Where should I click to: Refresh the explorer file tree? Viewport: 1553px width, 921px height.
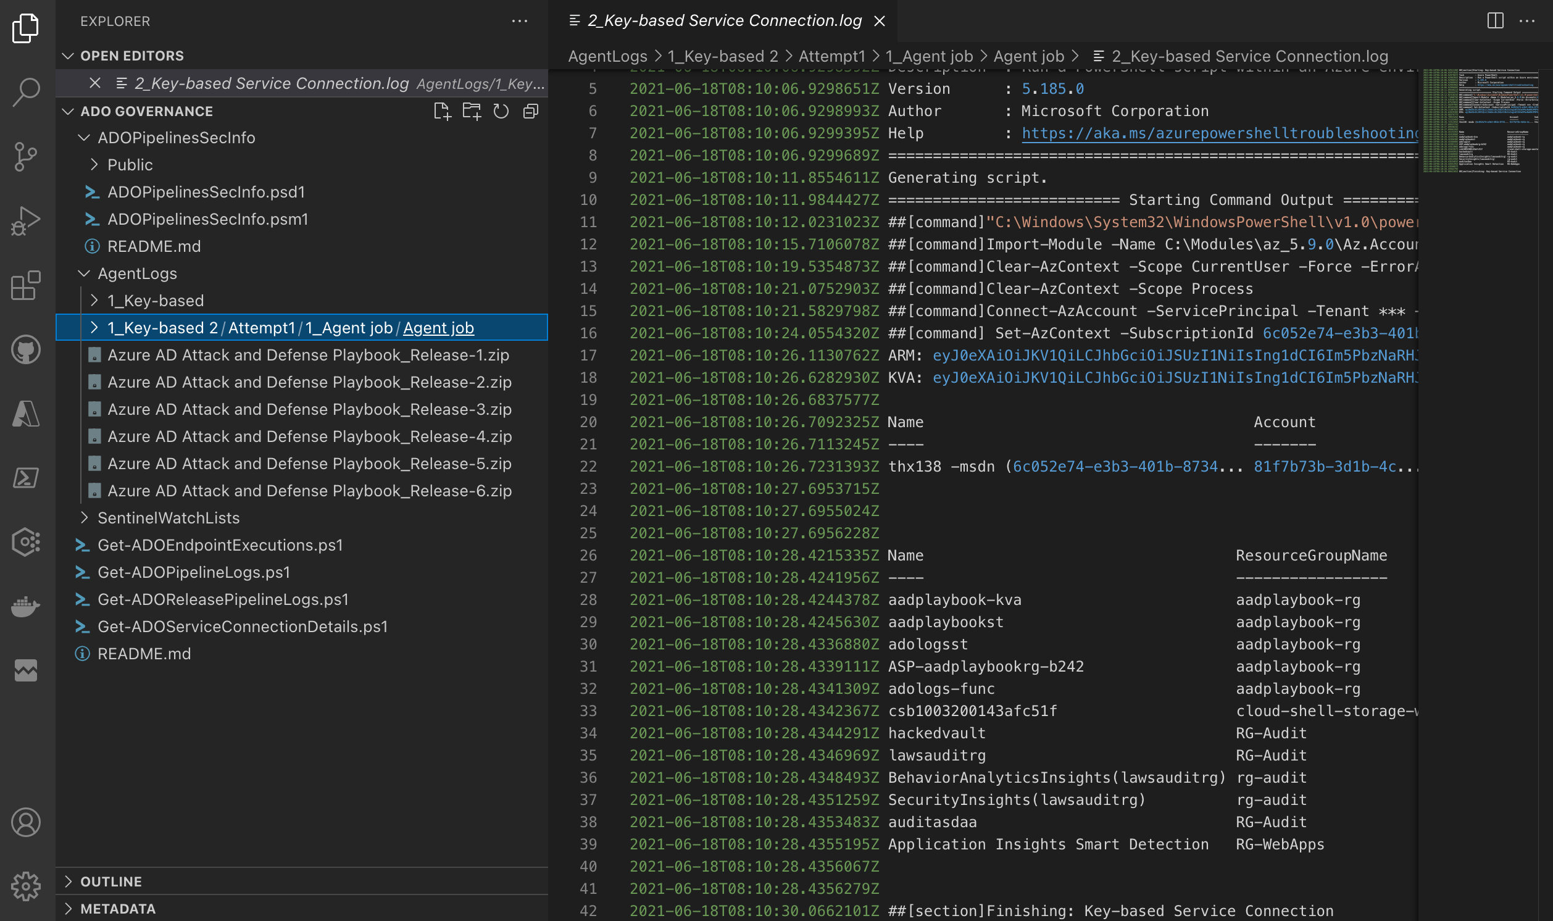click(x=501, y=112)
